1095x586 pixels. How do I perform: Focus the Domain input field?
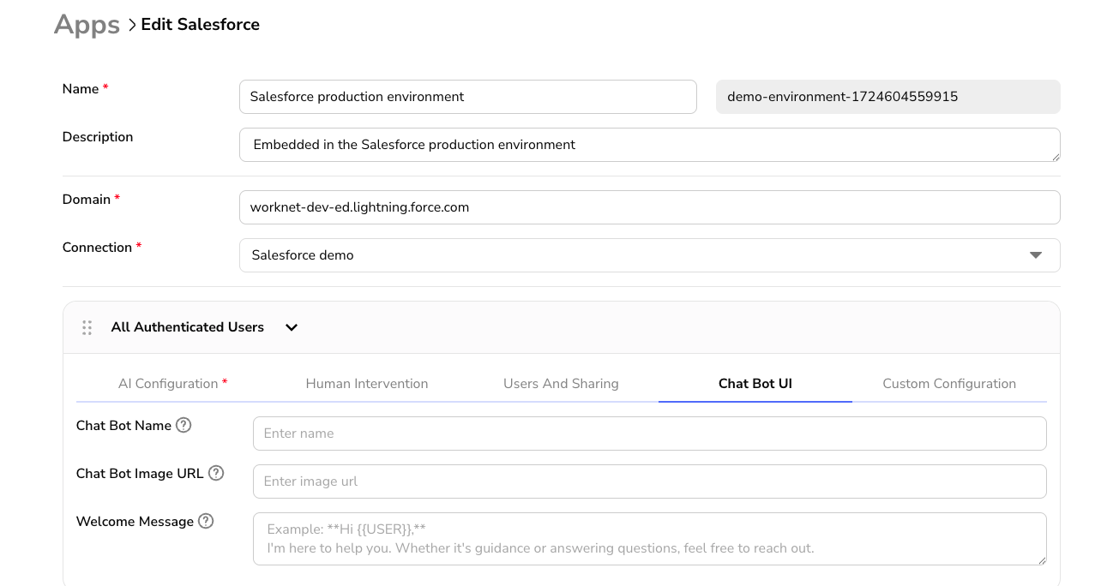[x=649, y=207]
